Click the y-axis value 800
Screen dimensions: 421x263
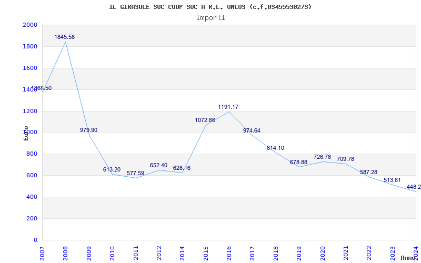tap(32, 154)
